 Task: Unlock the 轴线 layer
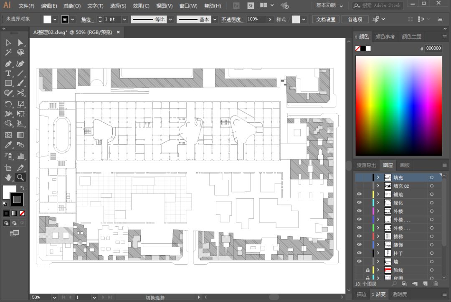368,270
